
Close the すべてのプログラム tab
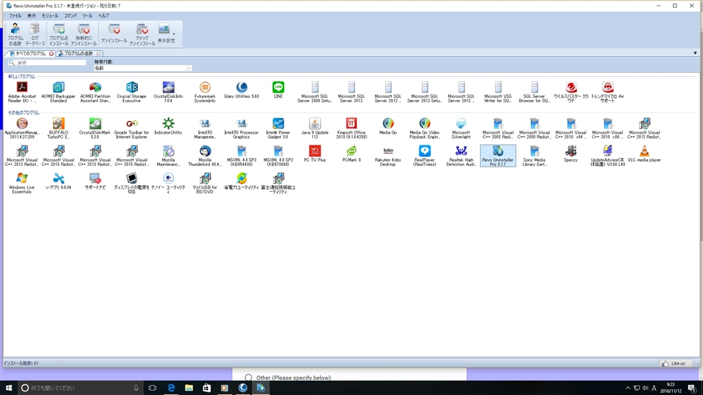51,53
